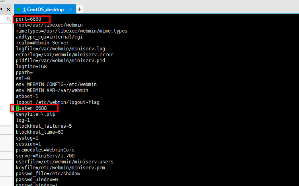Click the server=MiniServ/1.700 line
This screenshot has height=186, width=299.
(45, 156)
